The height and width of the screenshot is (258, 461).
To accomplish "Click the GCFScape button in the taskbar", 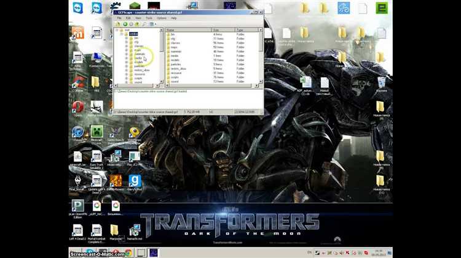I will coord(153,252).
